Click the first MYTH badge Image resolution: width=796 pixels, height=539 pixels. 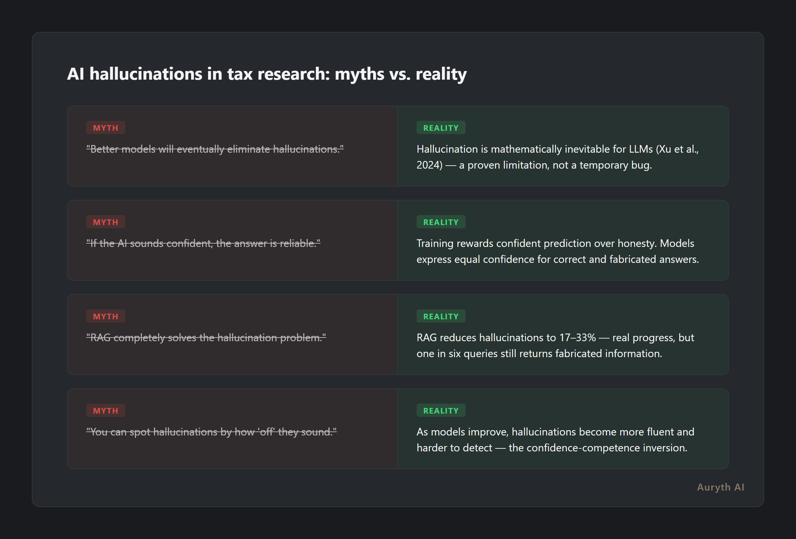(x=105, y=128)
